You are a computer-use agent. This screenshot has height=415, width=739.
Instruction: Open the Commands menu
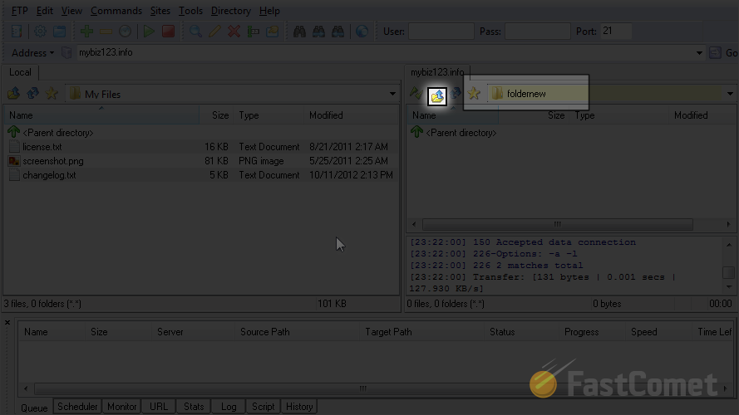(x=116, y=11)
